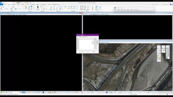Open the 'Default' attributes dropdown
Screen dimensions: 173x97
click(x=18, y=7)
